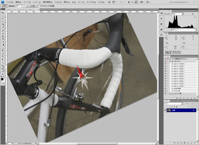This screenshot has width=199, height=145.
Task: Open the histogram channel dropdown
Action: point(178,14)
